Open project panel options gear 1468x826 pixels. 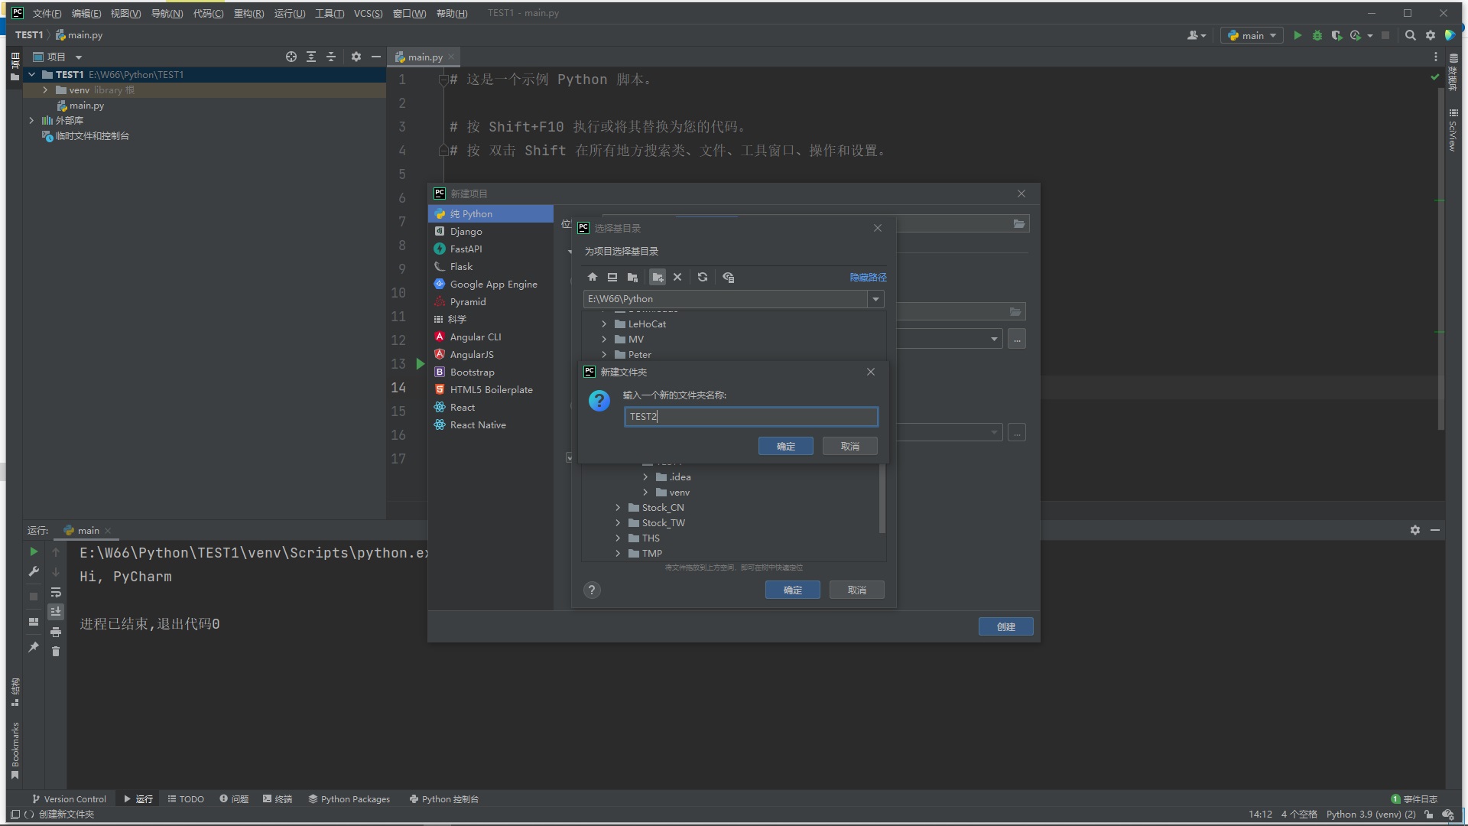pos(356,57)
